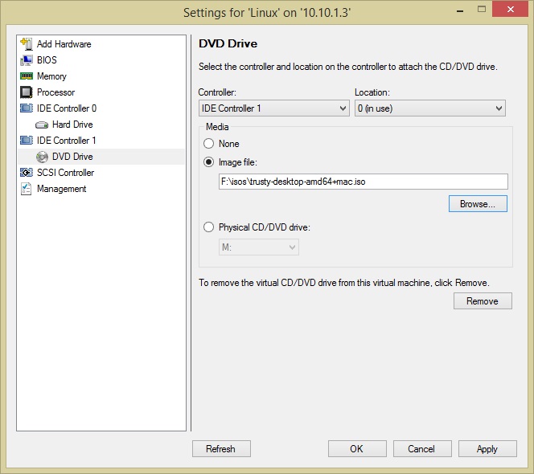The image size is (534, 474).
Task: Open the Management entry
Action: point(61,189)
